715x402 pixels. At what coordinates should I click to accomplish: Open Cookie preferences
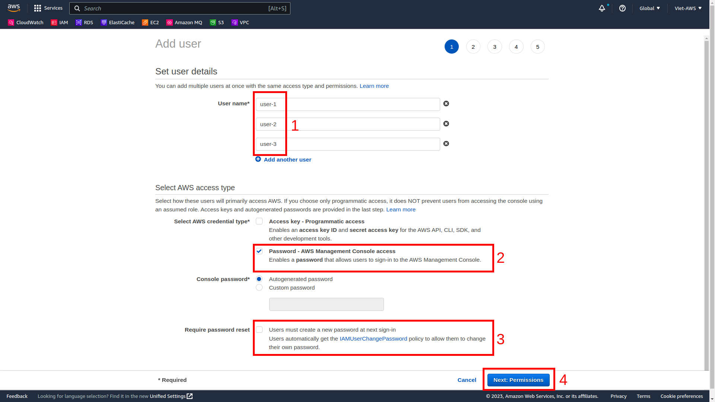pos(682,396)
